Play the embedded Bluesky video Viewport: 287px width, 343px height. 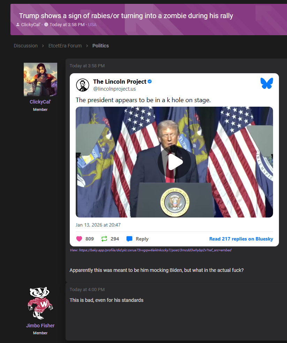(174, 162)
